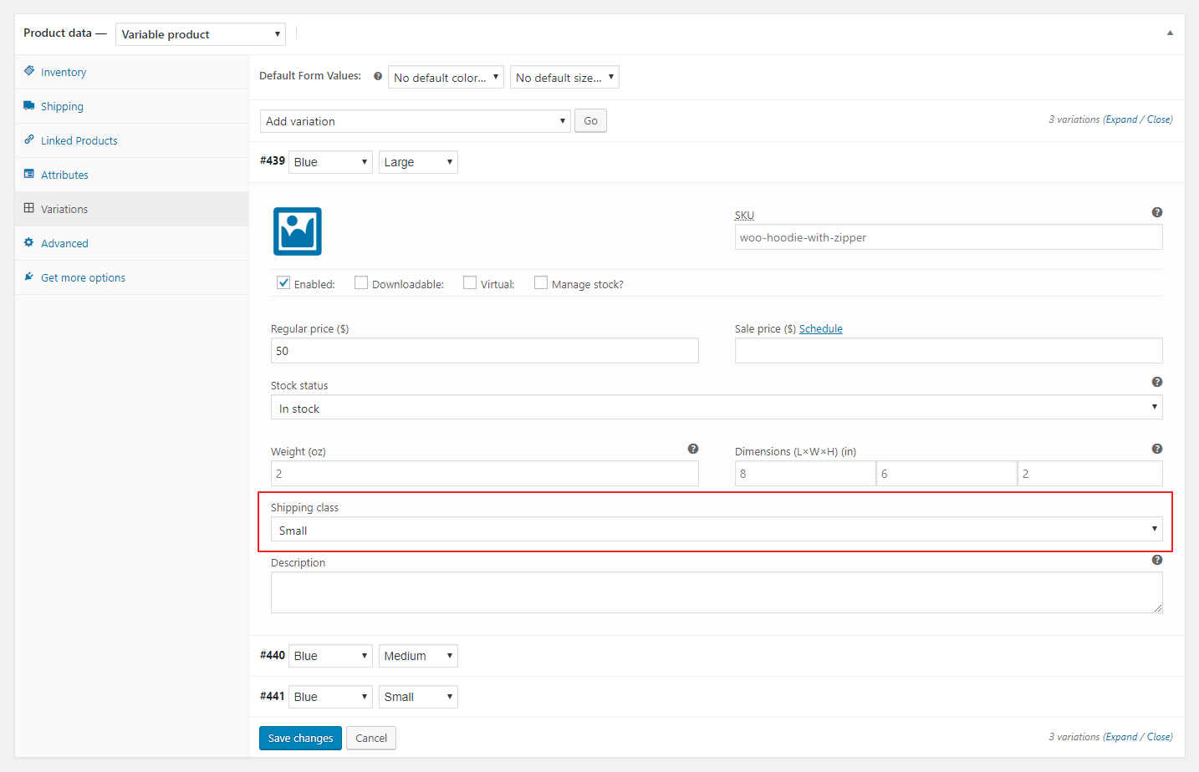
Task: Click the Inventory tag icon
Action: 30,71
